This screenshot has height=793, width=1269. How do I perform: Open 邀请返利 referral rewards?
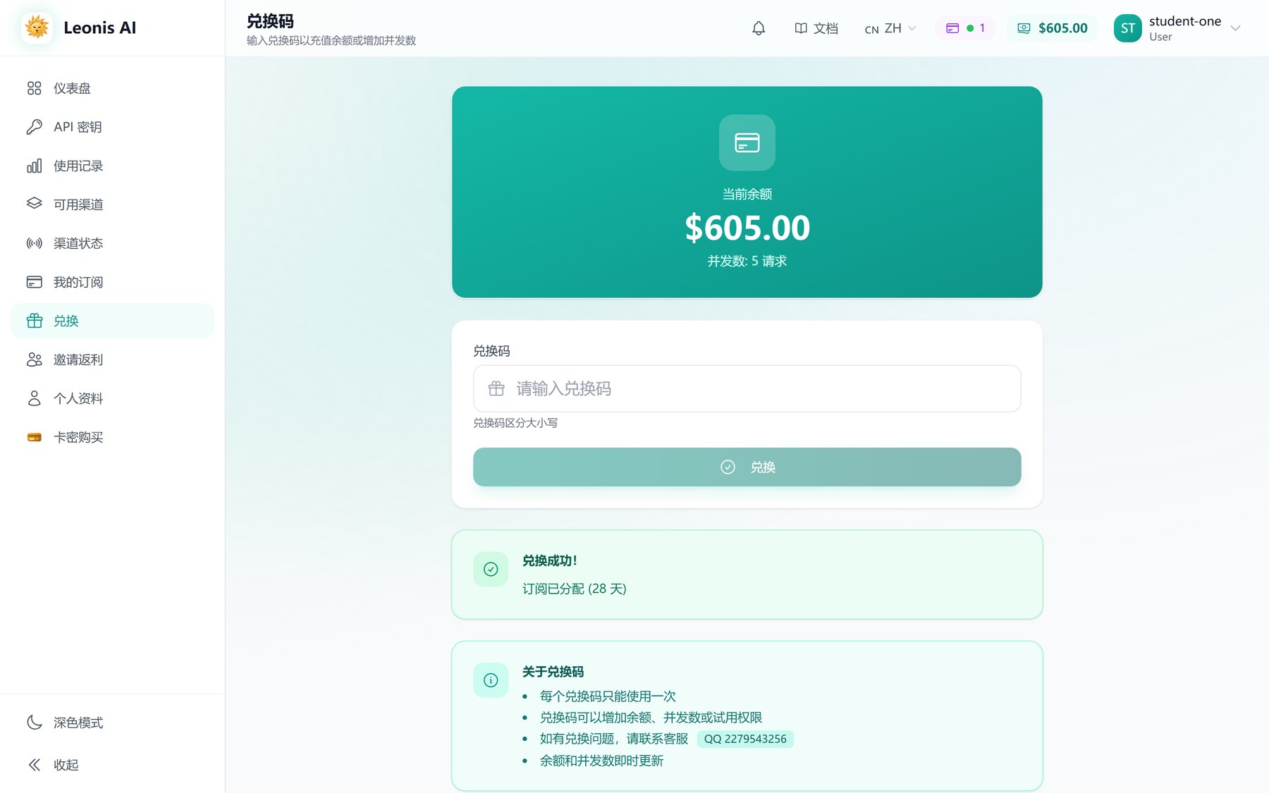(112, 359)
